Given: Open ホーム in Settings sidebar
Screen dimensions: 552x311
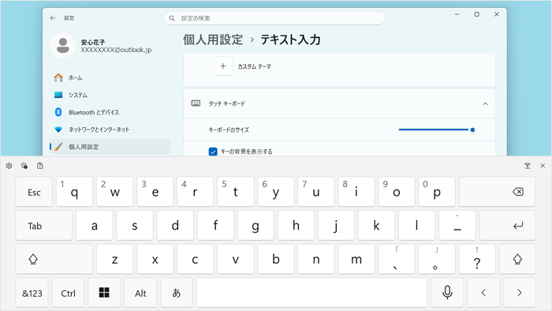Looking at the screenshot, I should pos(110,77).
